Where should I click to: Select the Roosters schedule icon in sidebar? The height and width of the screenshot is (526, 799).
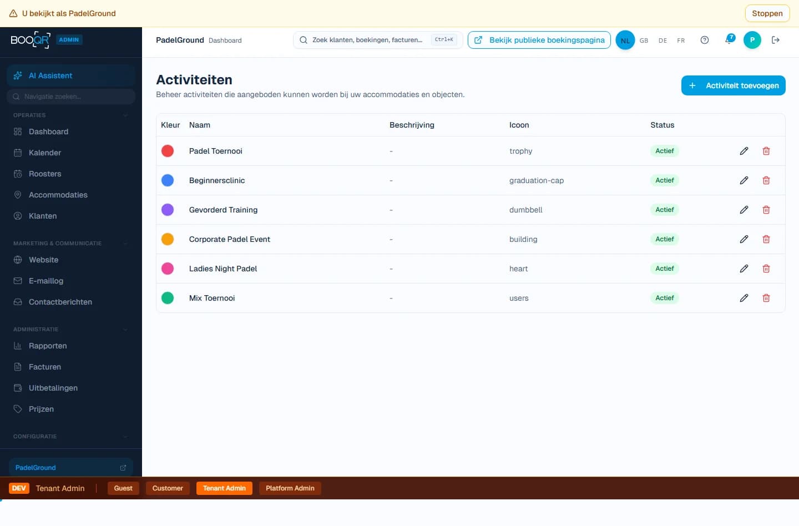click(17, 174)
